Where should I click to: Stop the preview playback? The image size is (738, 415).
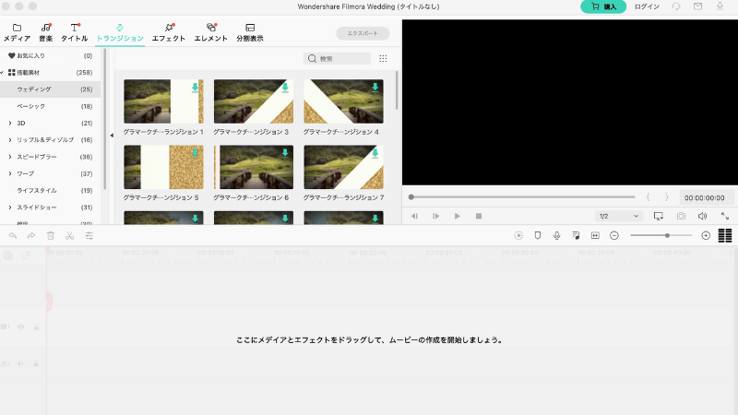tap(479, 216)
